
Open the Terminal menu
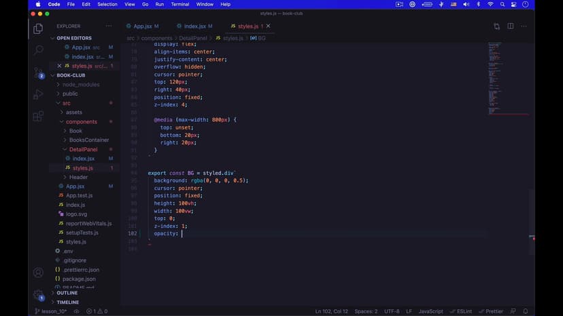pos(180,4)
